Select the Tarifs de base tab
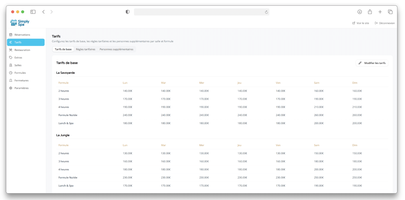The width and height of the screenshot is (405, 200). click(x=63, y=49)
